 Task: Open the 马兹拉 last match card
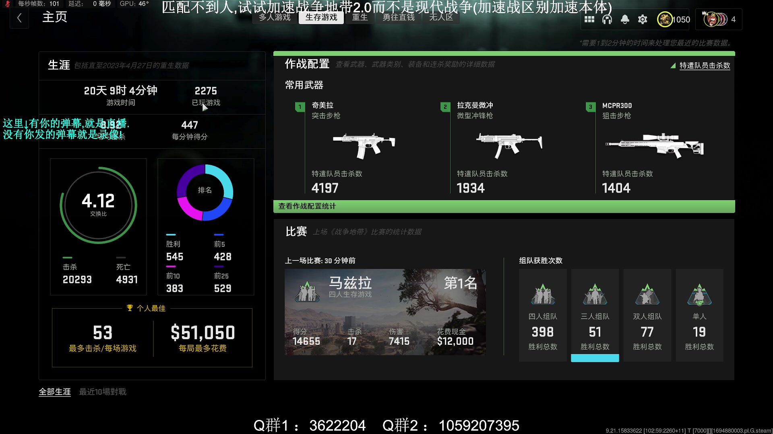[x=385, y=312]
